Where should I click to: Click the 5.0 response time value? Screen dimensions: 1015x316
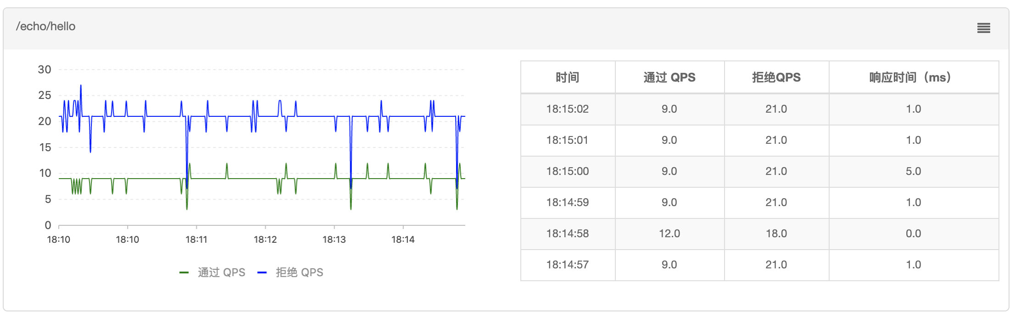pos(913,171)
